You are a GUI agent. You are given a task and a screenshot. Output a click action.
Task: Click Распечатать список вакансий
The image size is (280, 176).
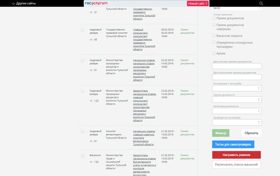(x=237, y=165)
